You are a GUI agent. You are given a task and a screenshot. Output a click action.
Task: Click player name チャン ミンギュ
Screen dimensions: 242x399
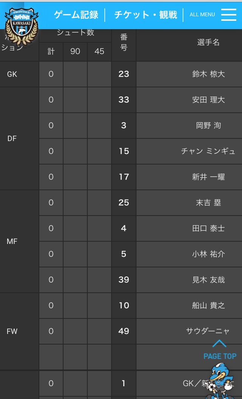(x=208, y=151)
